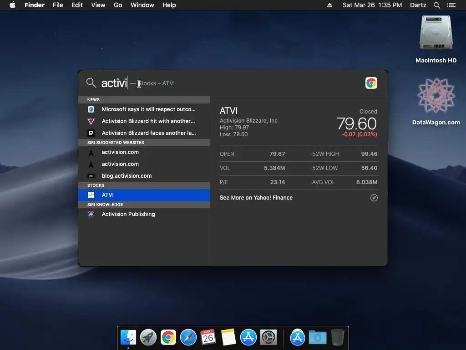Open the Downloads folder in the Dock
This screenshot has height=350, width=466.
click(x=317, y=338)
